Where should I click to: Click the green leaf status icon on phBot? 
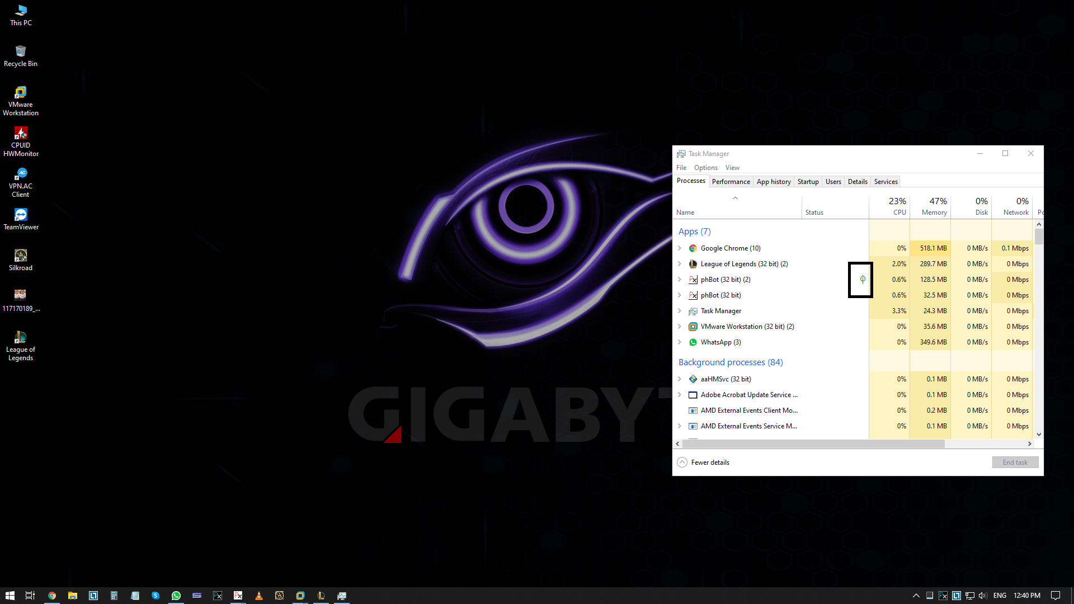863,279
